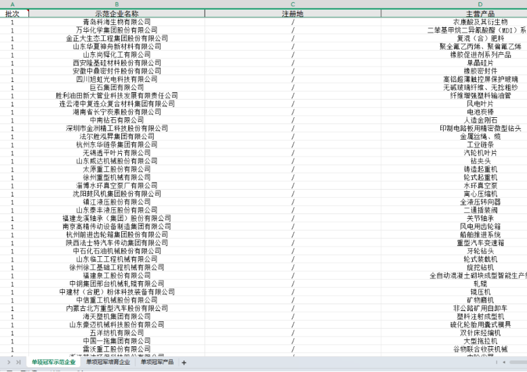Select cell 杭州东华链条集团有限公司

pos(117,144)
